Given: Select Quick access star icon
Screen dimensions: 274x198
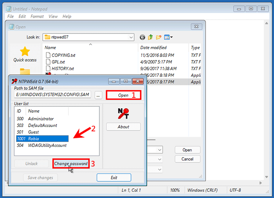Looking at the screenshot, I should tap(25, 51).
